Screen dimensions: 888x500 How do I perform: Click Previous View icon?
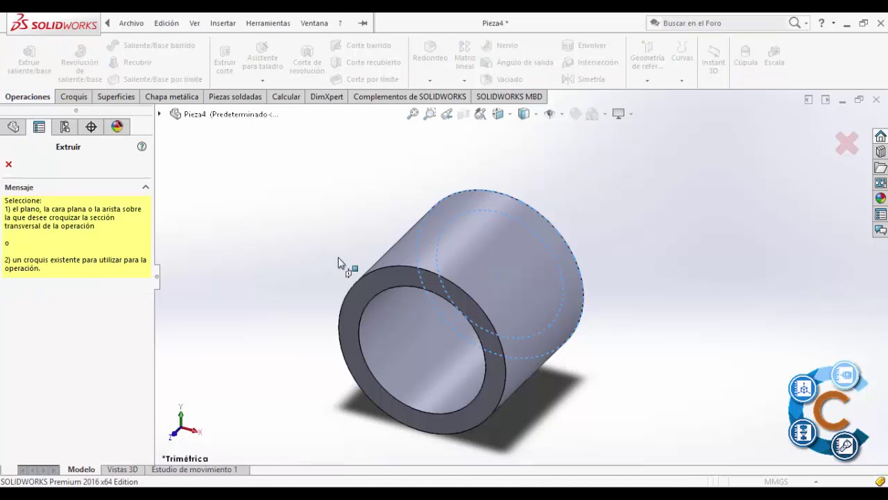pyautogui.click(x=446, y=114)
